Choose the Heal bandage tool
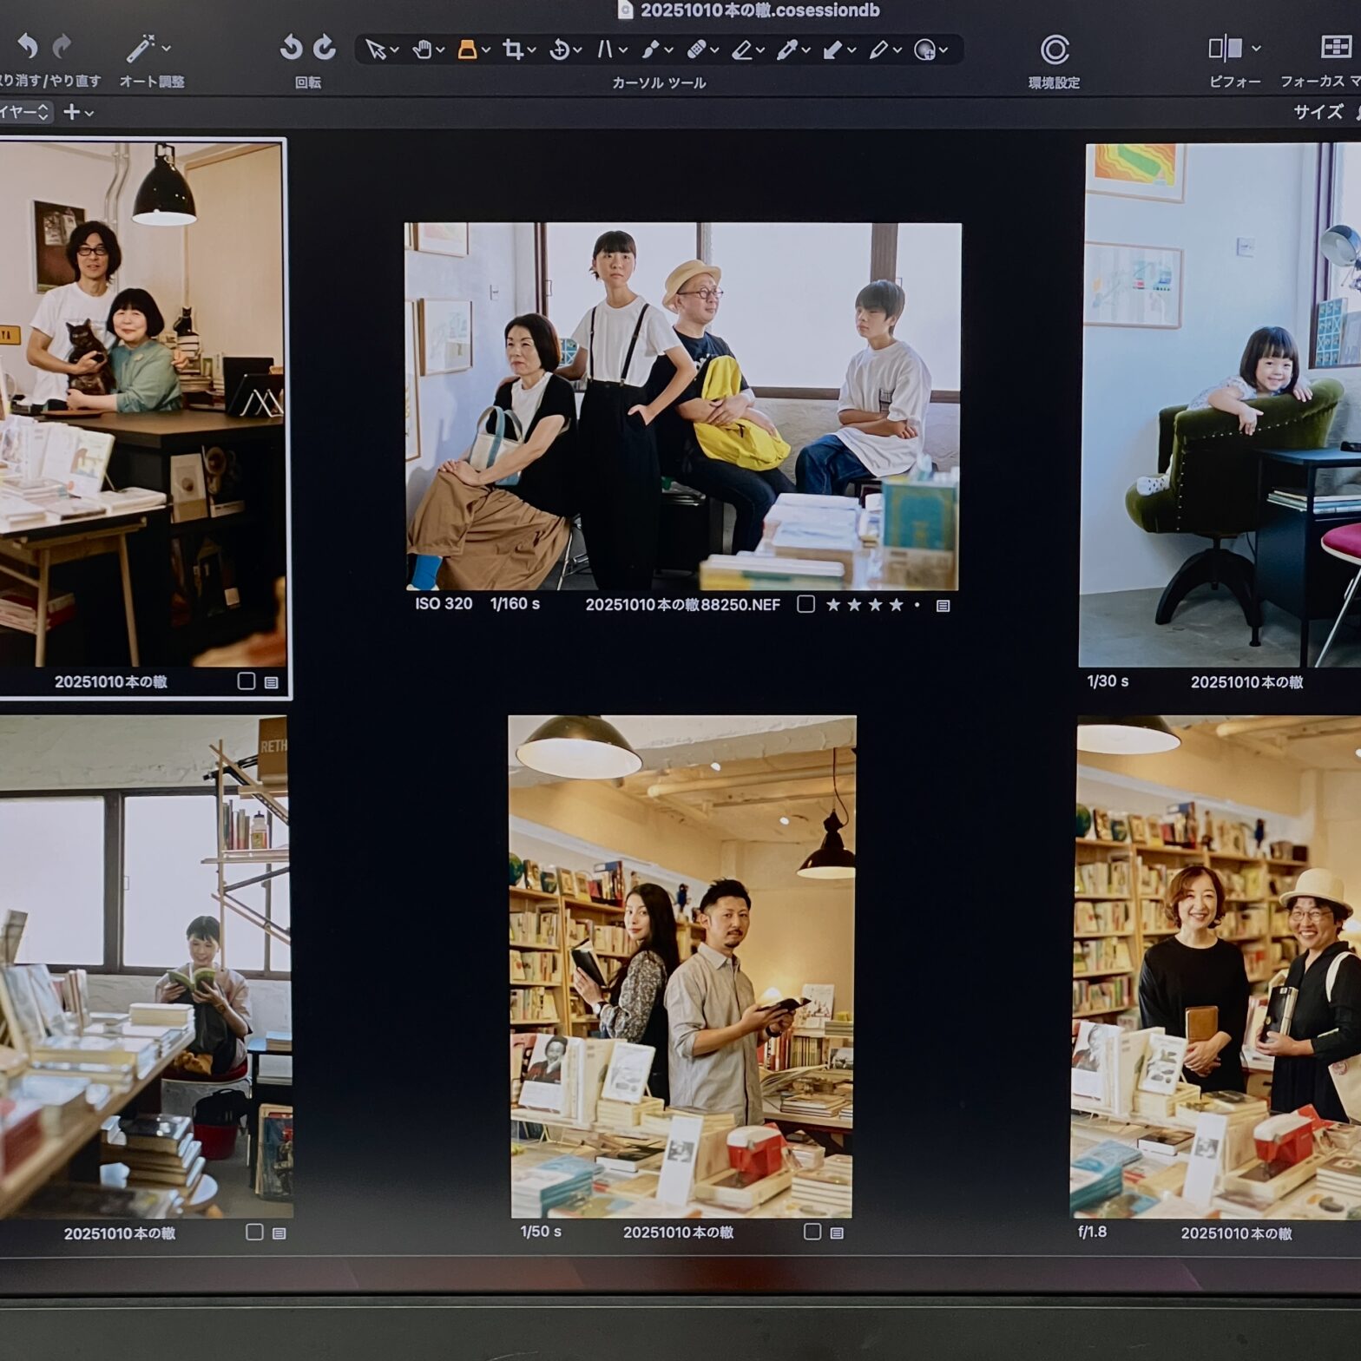1361x1361 pixels. [696, 49]
